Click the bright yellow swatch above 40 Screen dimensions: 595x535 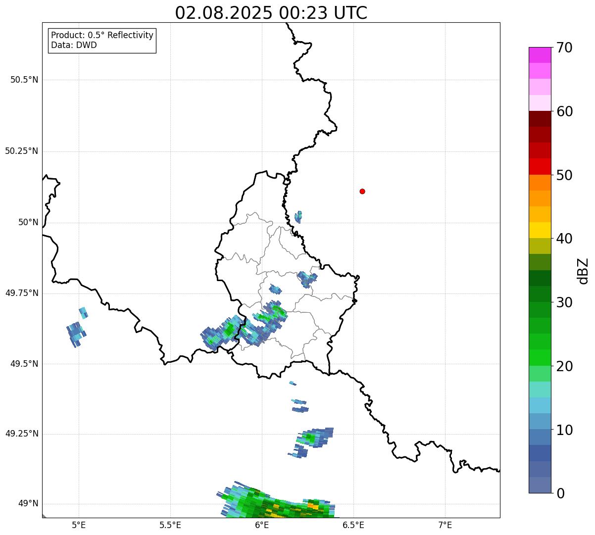click(540, 230)
